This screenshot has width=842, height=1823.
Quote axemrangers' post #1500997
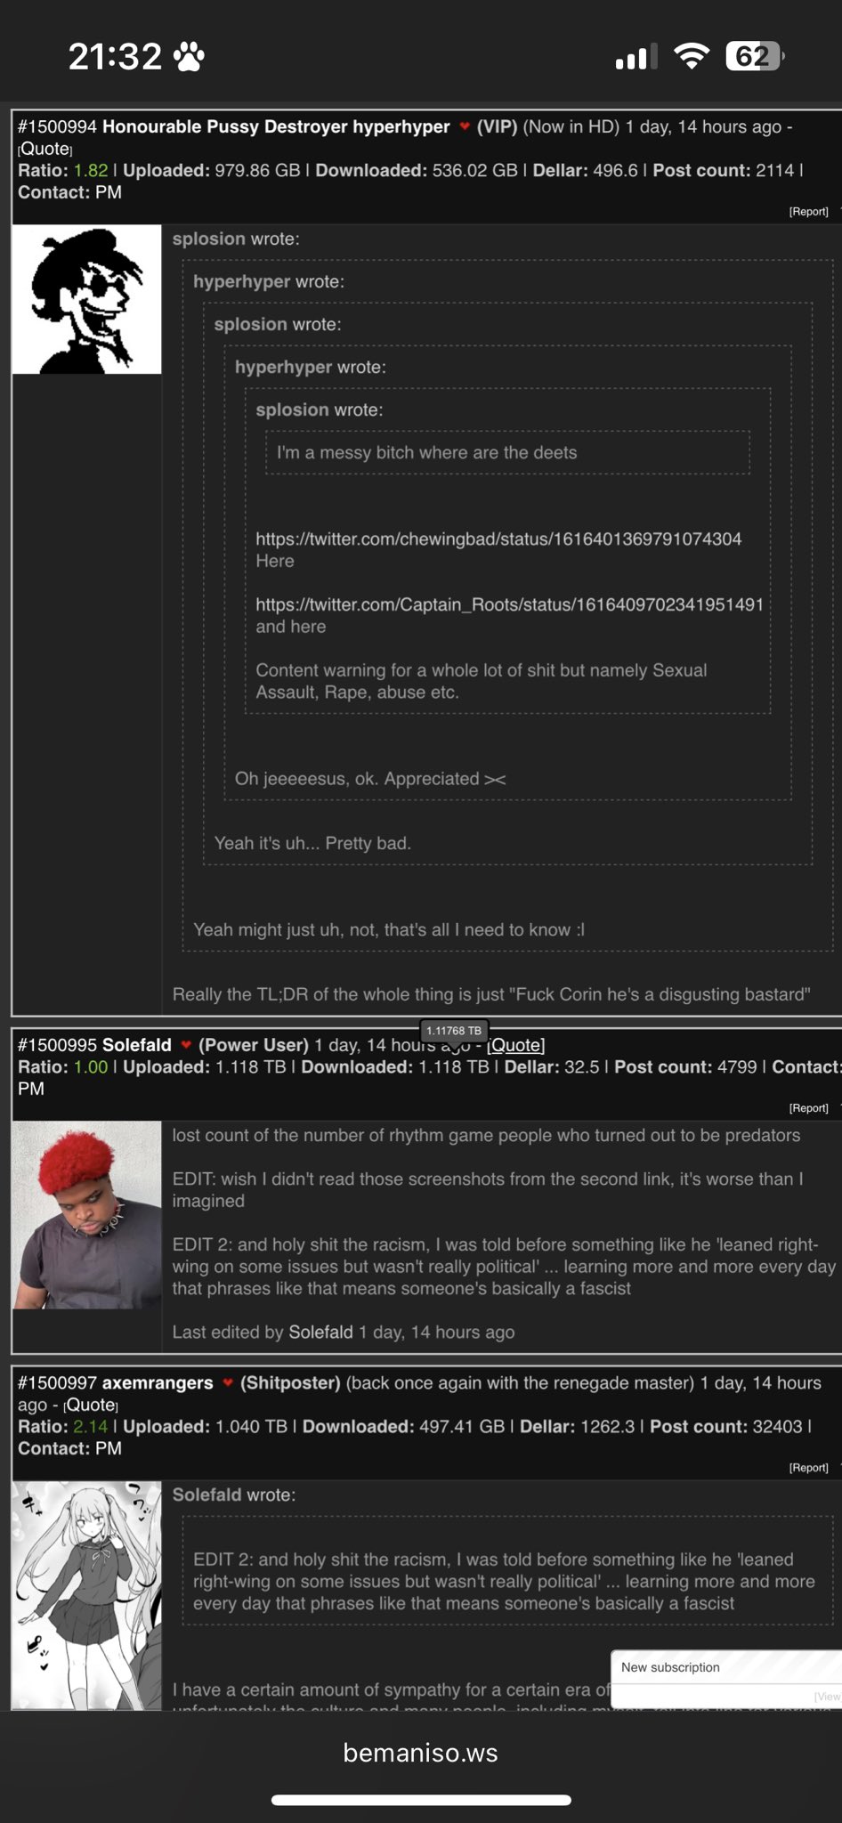[90, 1405]
